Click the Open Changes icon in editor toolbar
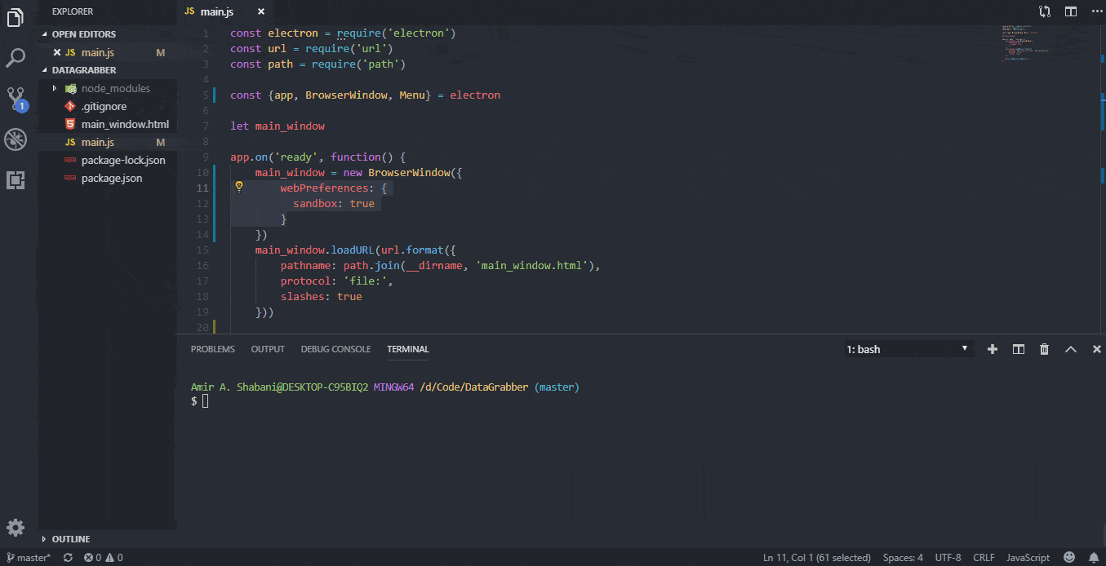Screen dimensions: 1106x566 (1045, 11)
